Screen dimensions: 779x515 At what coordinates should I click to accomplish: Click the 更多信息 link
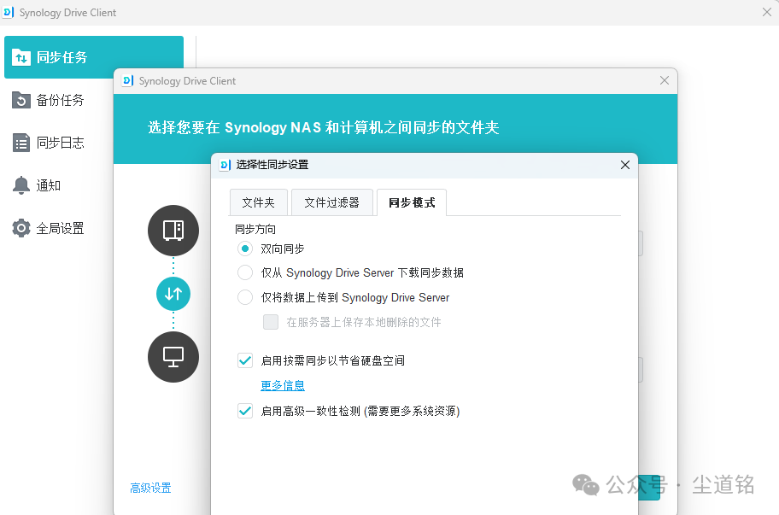click(283, 386)
